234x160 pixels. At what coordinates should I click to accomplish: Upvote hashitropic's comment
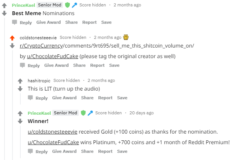(20, 81)
